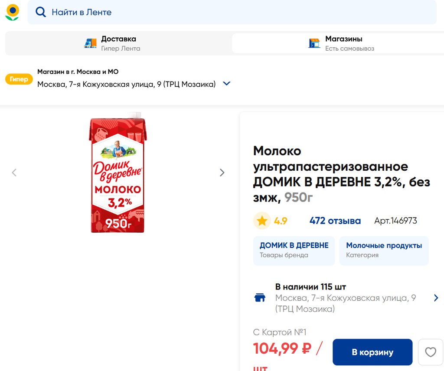Open the 472 отзыва reviews link

[x=335, y=221]
